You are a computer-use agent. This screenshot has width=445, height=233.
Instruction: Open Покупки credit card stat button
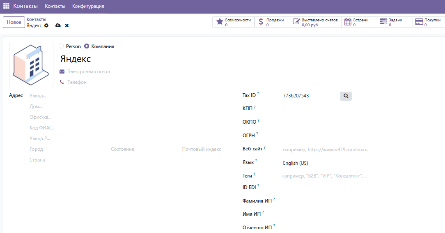pos(429,22)
